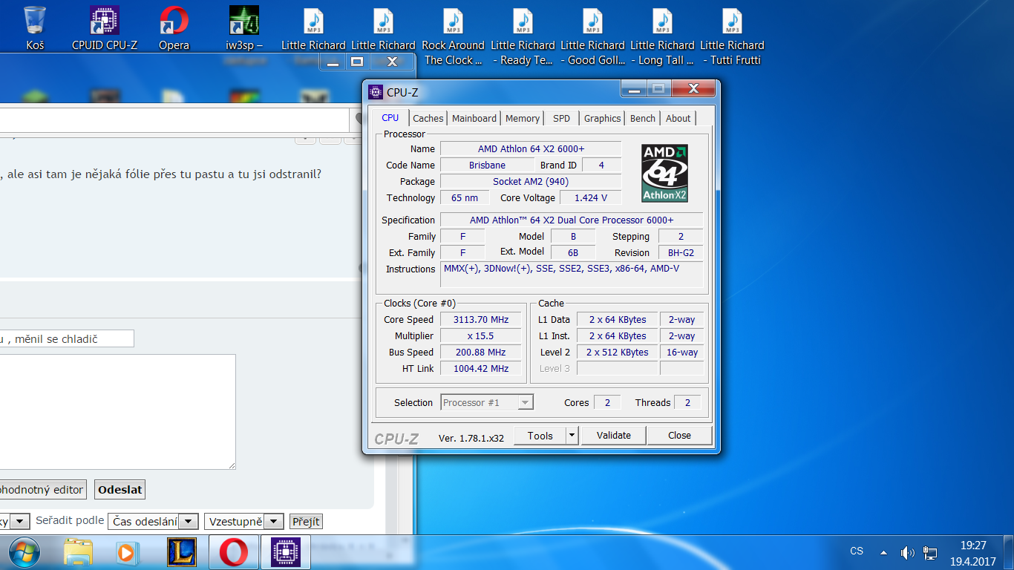The image size is (1014, 570).
Task: Switch to CPU-Z in the taskbar
Action: click(284, 552)
